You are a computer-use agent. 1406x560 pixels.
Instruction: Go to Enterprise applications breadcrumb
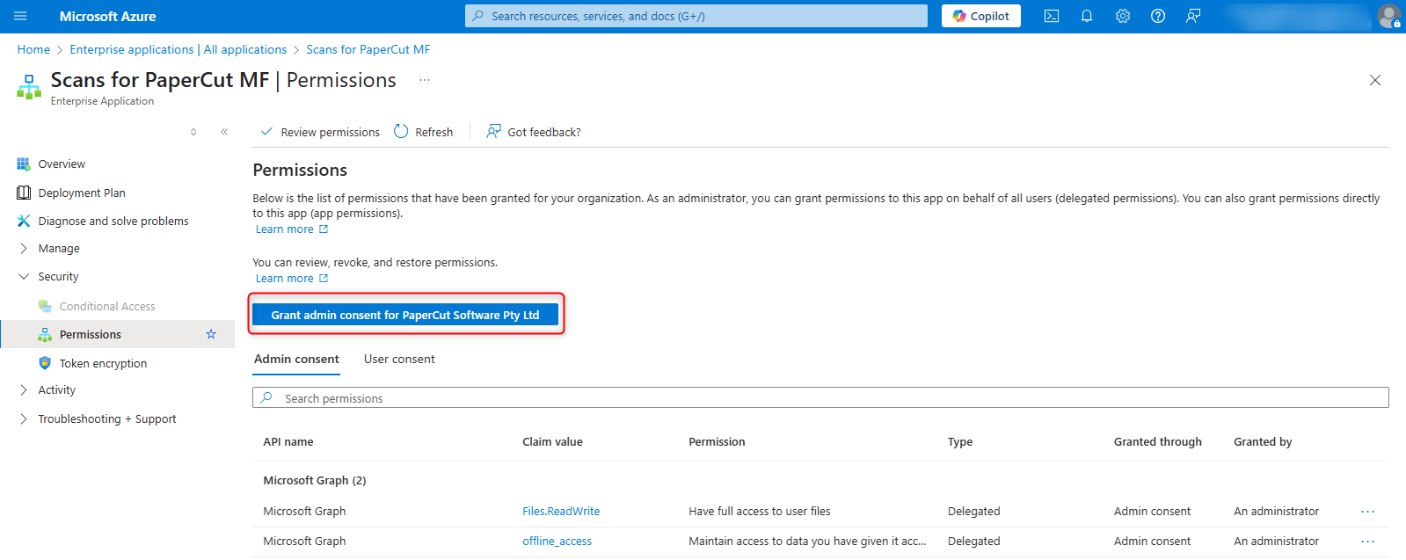pyautogui.click(x=178, y=50)
